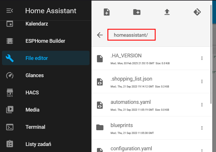Open automations.yaml file
216x152 pixels.
(152, 105)
